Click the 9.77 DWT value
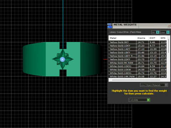This screenshot has width=171, height=128. click(x=152, y=46)
